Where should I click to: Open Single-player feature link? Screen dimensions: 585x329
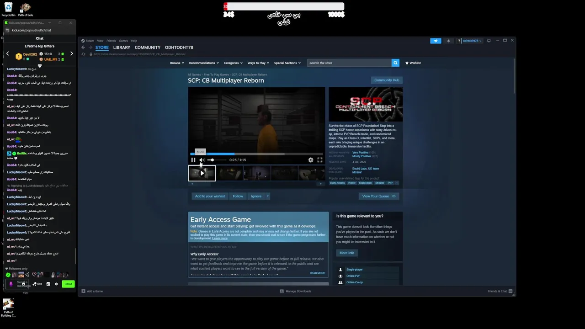coord(354,270)
